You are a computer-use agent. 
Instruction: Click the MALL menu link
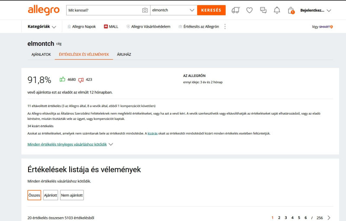coord(113,26)
